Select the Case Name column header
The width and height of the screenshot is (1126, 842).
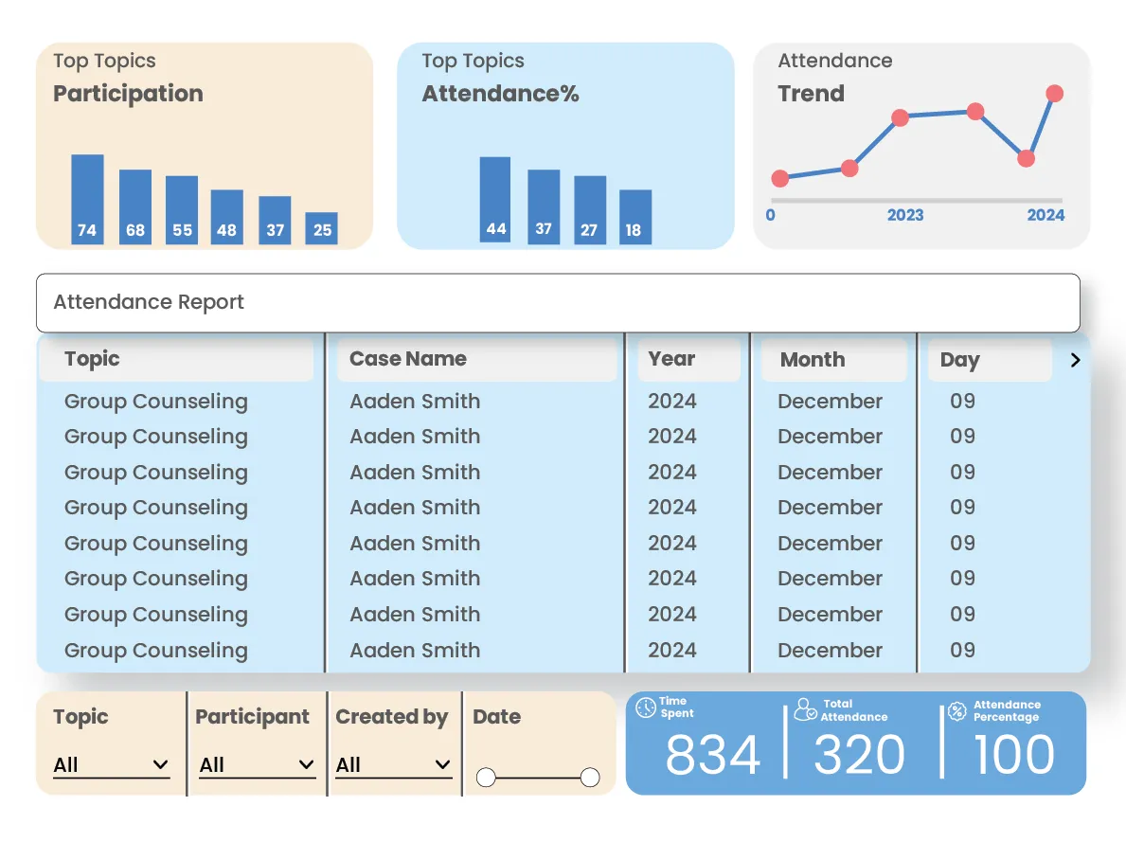pos(407,359)
